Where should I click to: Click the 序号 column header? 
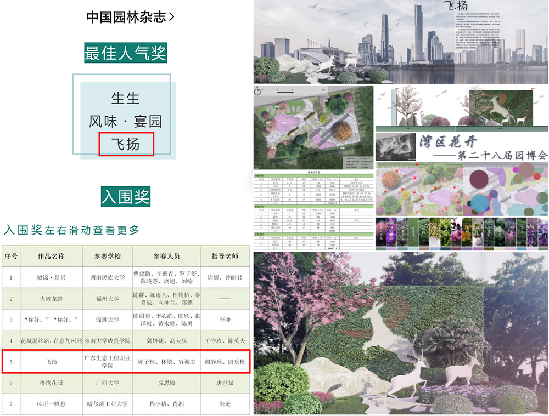tap(11, 257)
